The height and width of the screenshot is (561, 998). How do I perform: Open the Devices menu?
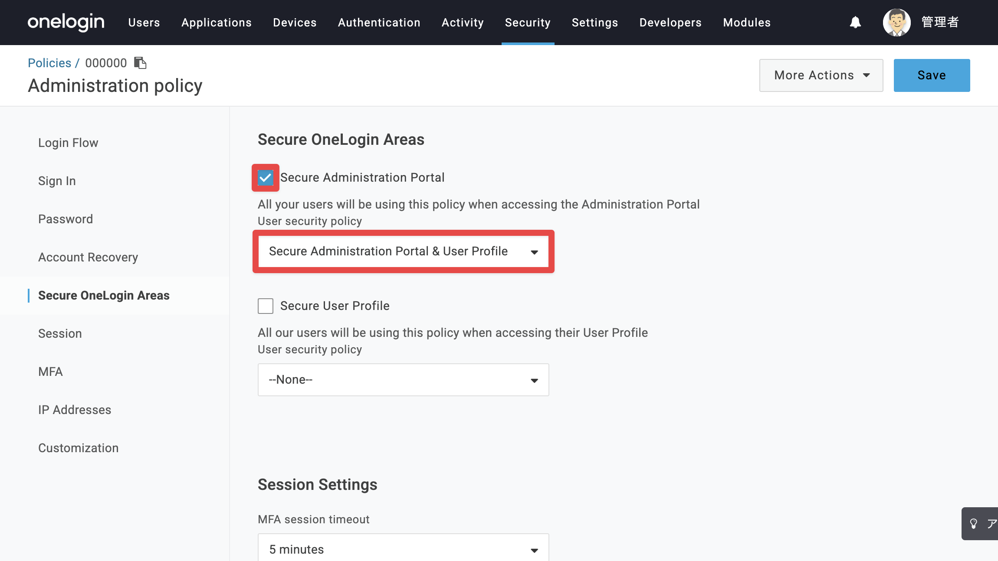click(295, 23)
